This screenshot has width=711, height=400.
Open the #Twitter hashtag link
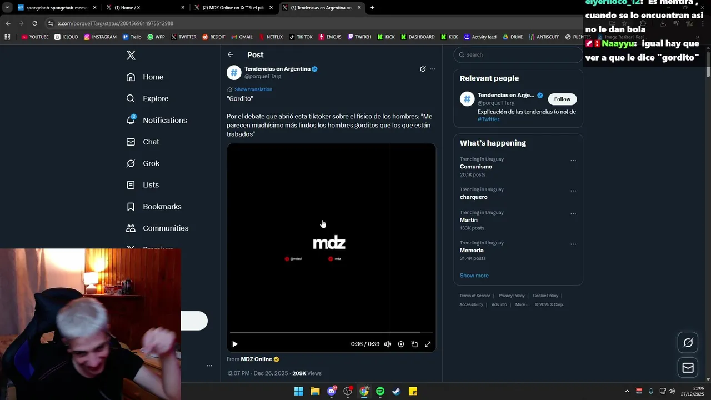[x=488, y=119]
